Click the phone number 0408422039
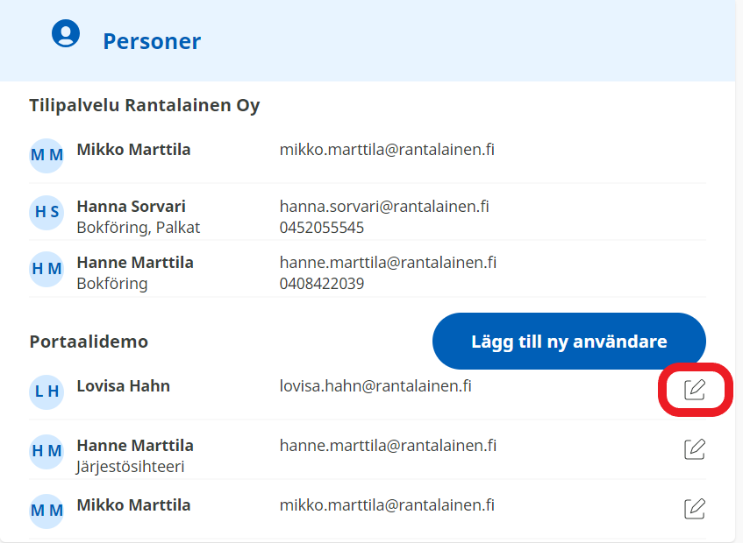743x543 pixels. [x=321, y=284]
